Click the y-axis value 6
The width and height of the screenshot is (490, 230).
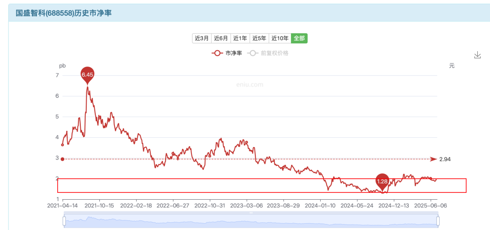(57, 96)
